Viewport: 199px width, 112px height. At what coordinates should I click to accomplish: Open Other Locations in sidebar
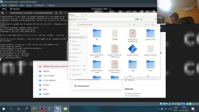point(78,75)
